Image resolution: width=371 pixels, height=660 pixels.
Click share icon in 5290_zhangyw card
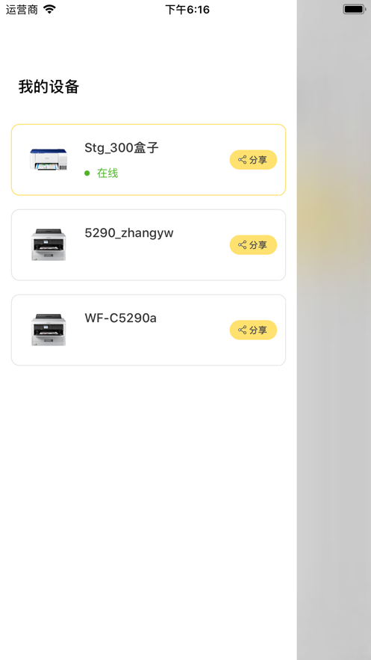pos(243,244)
